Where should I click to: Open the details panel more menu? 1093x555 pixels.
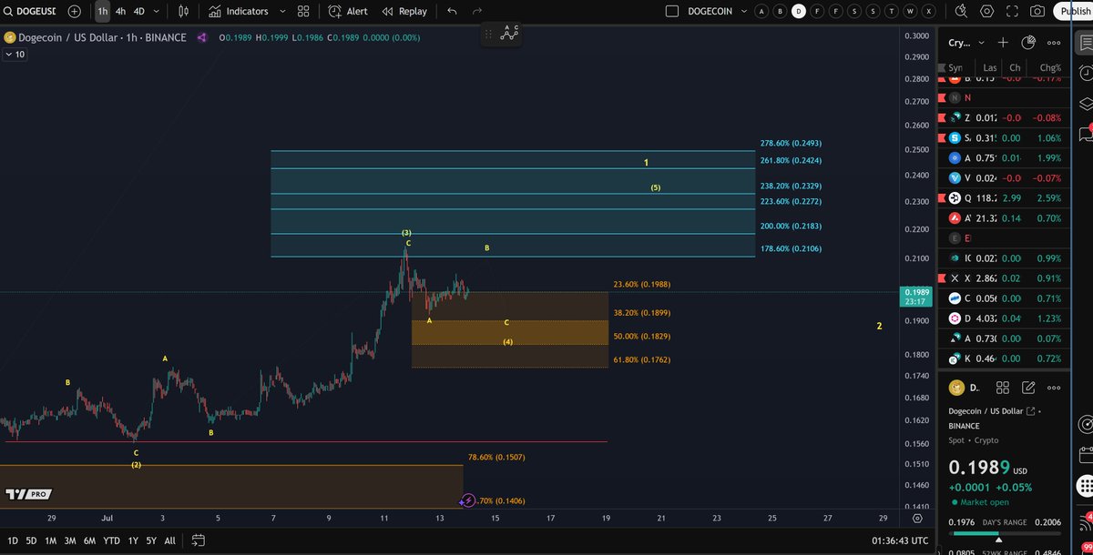click(x=1054, y=388)
